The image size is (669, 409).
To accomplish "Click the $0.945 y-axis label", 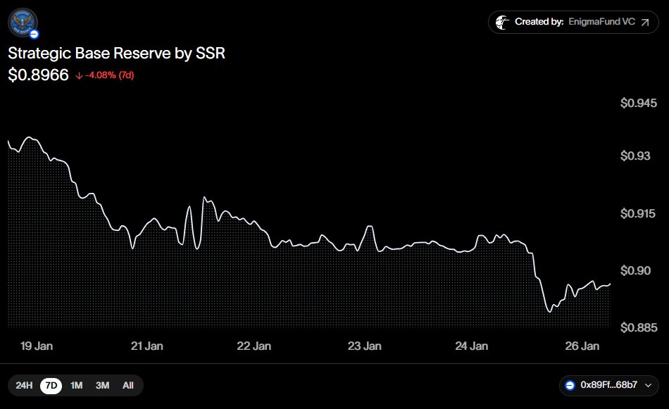I will click(639, 103).
